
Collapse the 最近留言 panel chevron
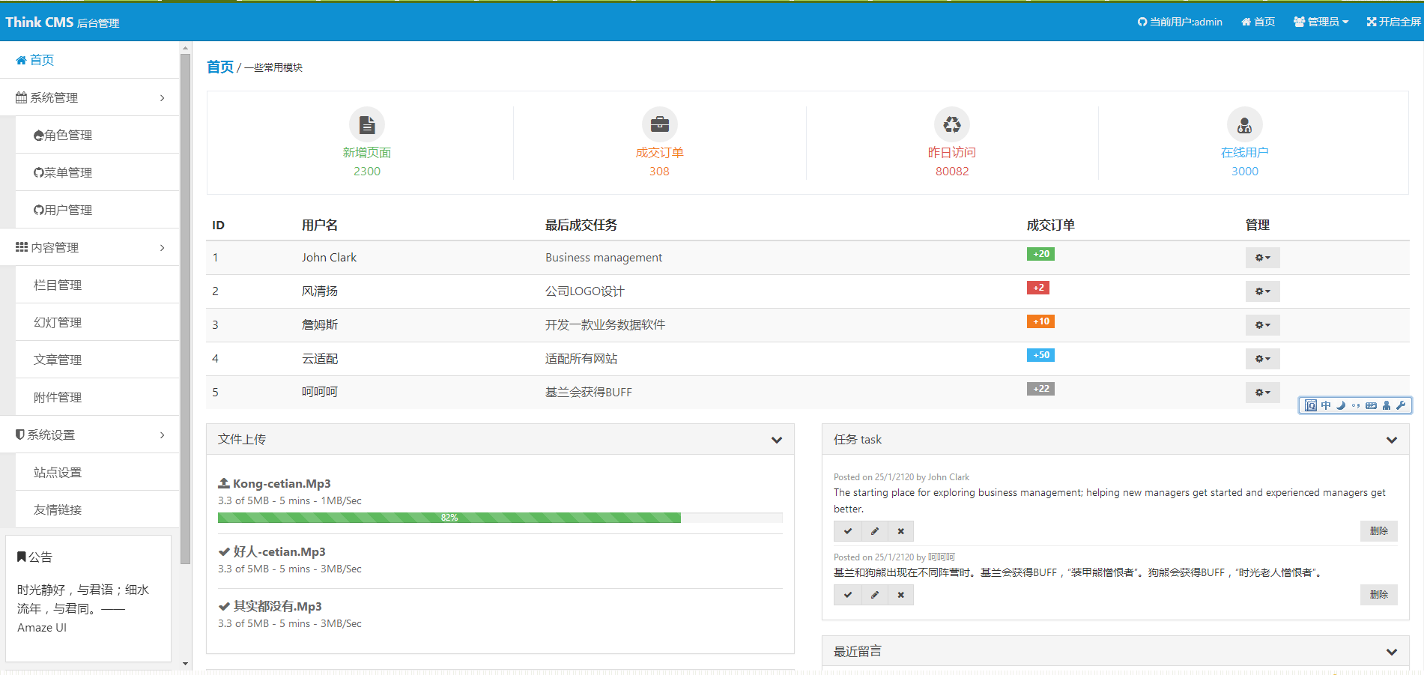(1392, 652)
